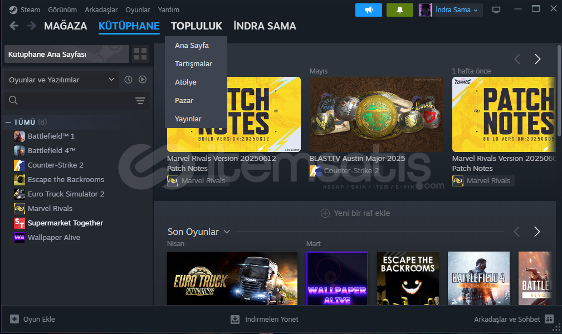The width and height of the screenshot is (562, 334).
Task: Click the Euro Truck Simulator 2 sidebar icon
Action: (x=19, y=194)
